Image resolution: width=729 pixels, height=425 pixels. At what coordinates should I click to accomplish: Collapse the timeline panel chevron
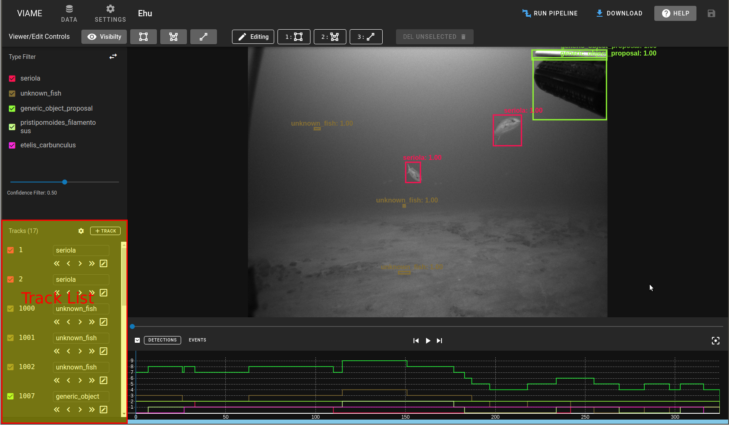(x=137, y=340)
